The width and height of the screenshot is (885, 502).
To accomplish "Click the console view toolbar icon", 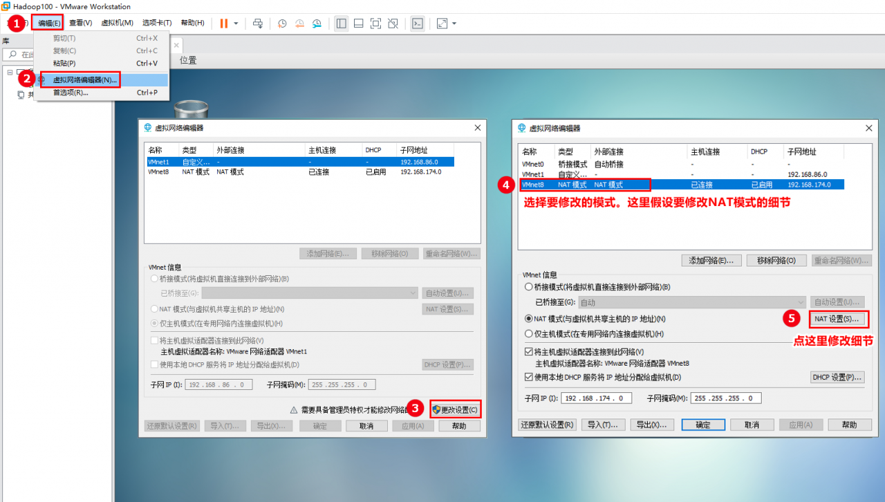I will (x=417, y=23).
